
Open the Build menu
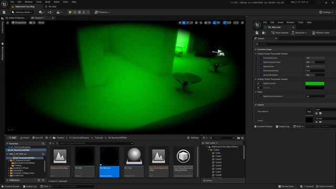[x=48, y=2]
